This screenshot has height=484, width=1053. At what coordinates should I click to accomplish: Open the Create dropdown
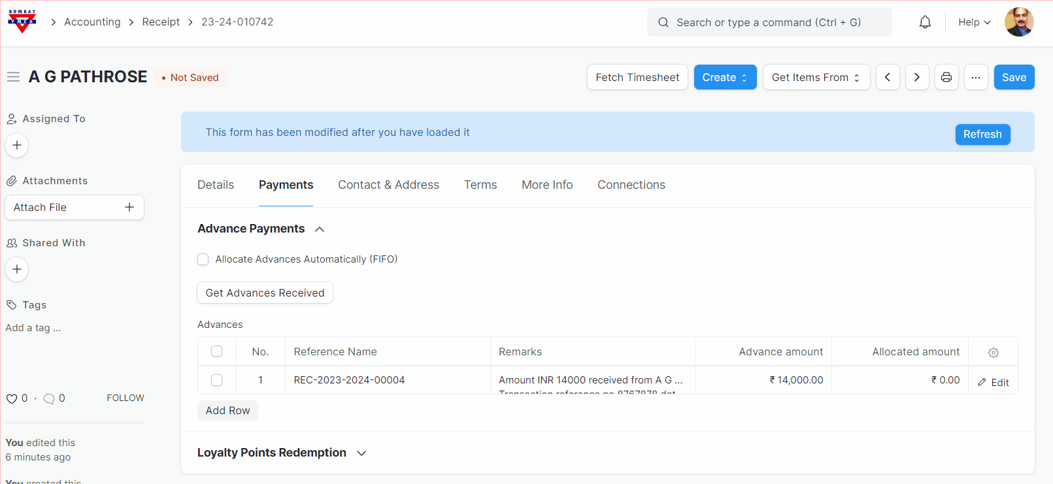point(725,77)
